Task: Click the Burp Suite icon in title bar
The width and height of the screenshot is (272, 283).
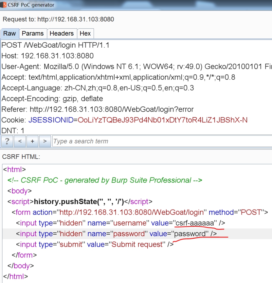Action: [3, 5]
